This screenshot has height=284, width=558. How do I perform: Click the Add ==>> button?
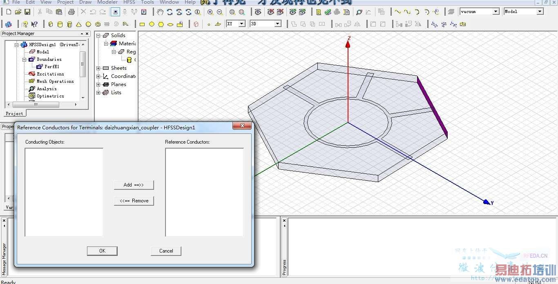[134, 185]
